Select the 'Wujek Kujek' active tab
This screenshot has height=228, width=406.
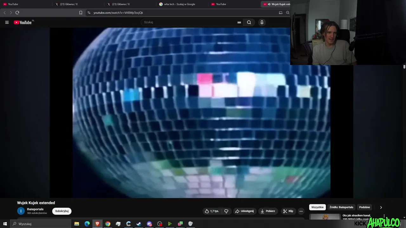(x=275, y=4)
